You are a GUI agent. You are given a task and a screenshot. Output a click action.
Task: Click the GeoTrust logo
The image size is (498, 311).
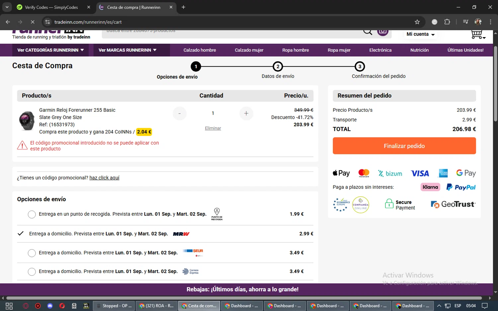pyautogui.click(x=453, y=204)
